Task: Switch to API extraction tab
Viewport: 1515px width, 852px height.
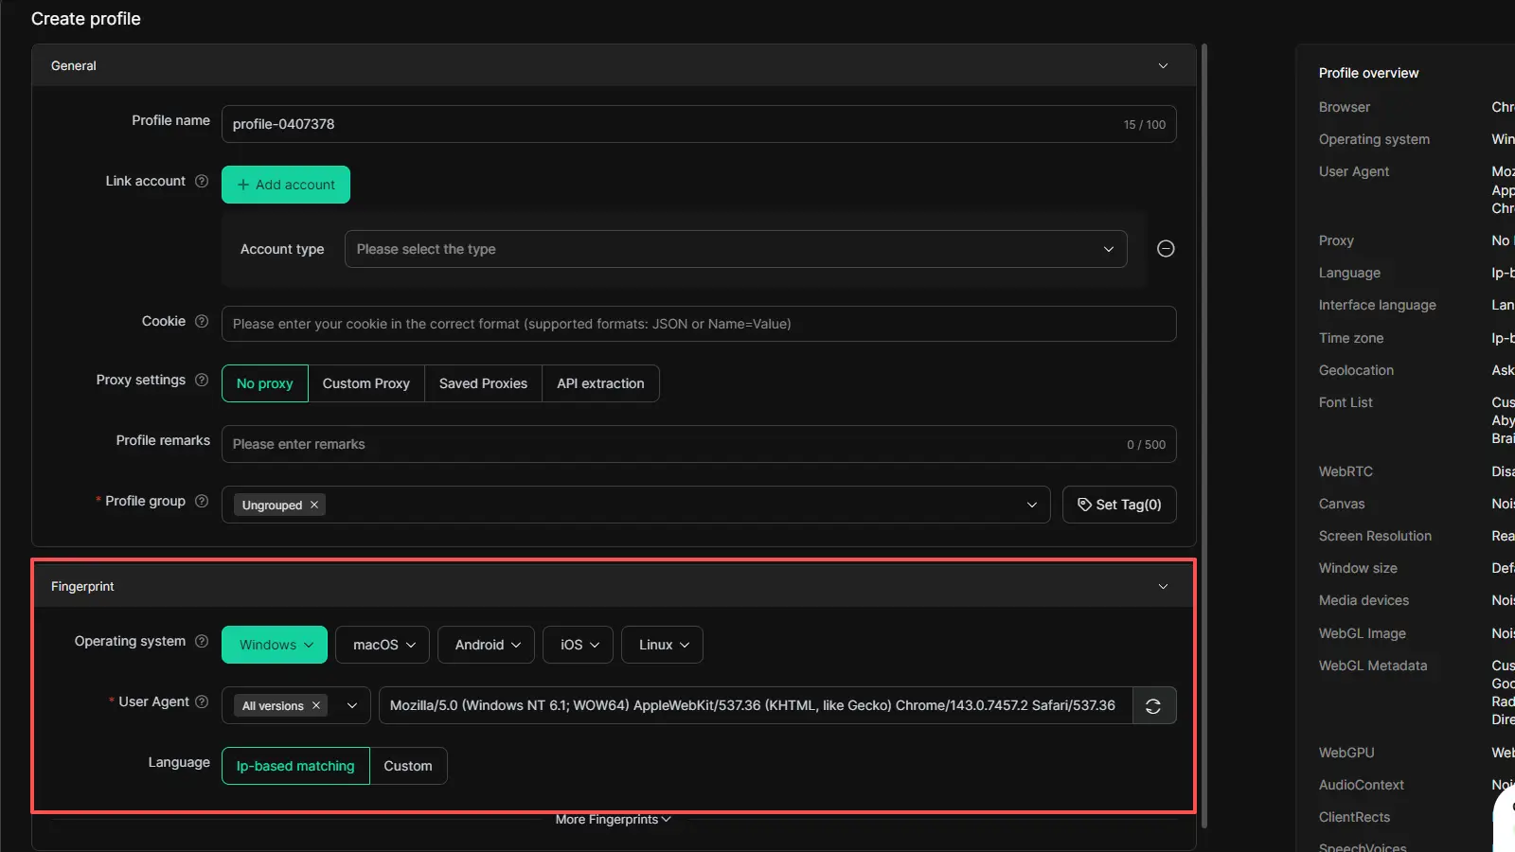Action: tap(600, 384)
